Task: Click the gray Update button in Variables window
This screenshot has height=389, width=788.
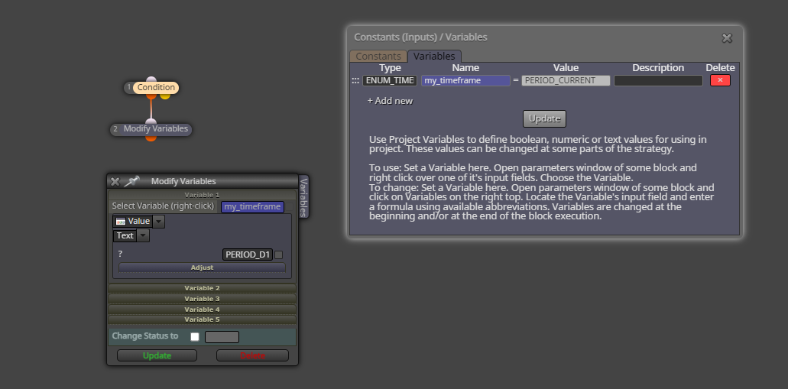Action: [544, 118]
